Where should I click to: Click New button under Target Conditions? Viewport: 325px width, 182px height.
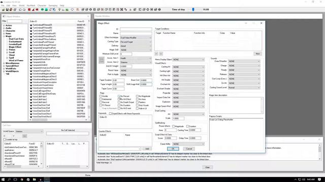tap(257, 54)
